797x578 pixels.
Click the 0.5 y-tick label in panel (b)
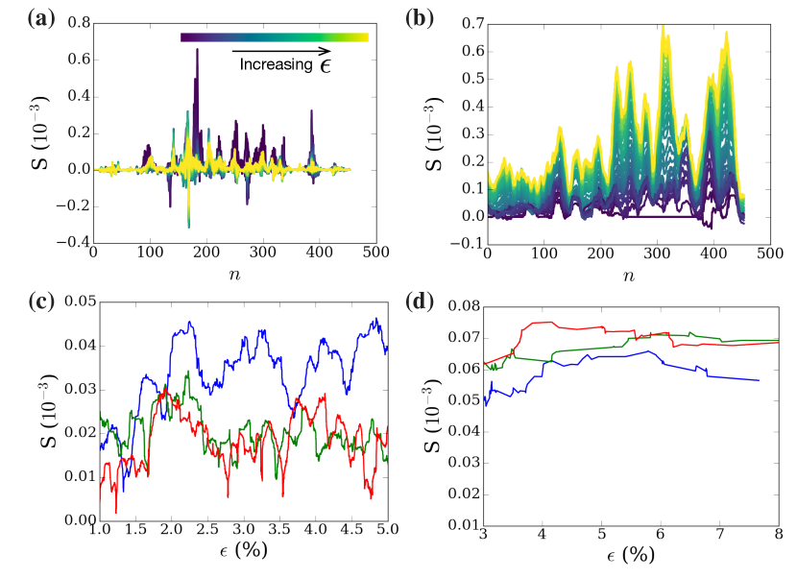pyautogui.click(x=473, y=79)
